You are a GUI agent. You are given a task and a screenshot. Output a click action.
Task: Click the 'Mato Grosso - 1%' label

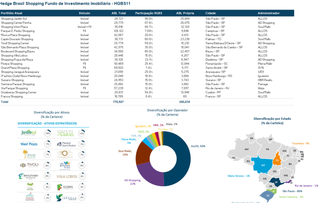pyautogui.click(x=239, y=176)
